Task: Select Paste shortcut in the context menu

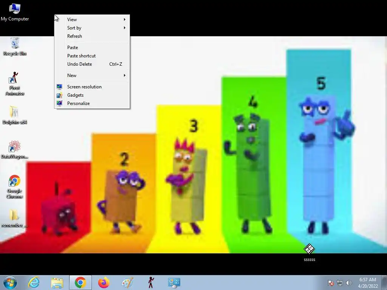Action: pos(92,56)
